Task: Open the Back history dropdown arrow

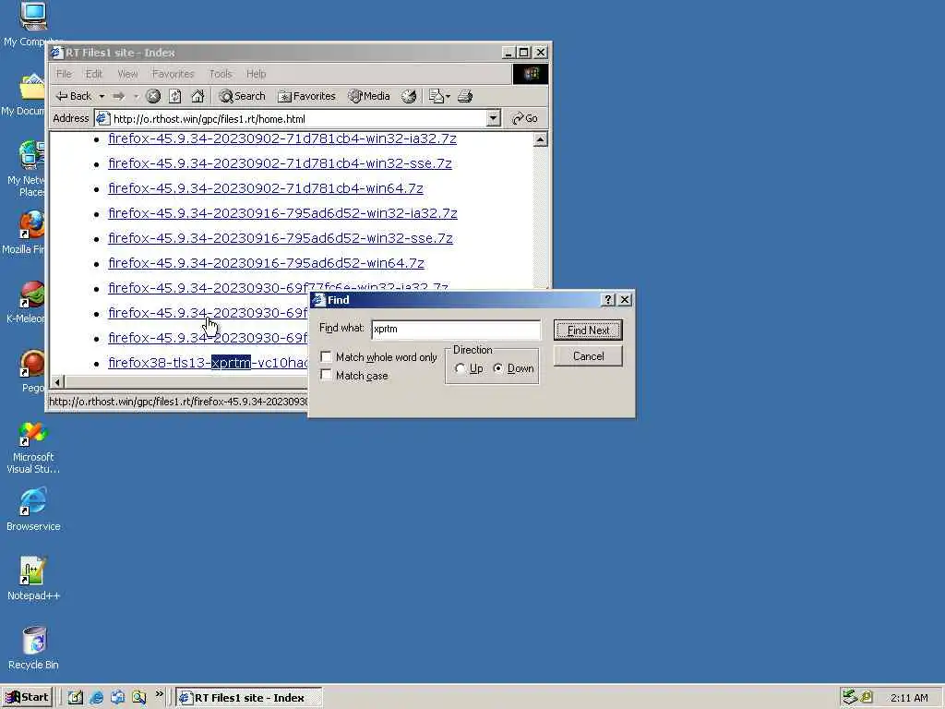Action: 102,96
